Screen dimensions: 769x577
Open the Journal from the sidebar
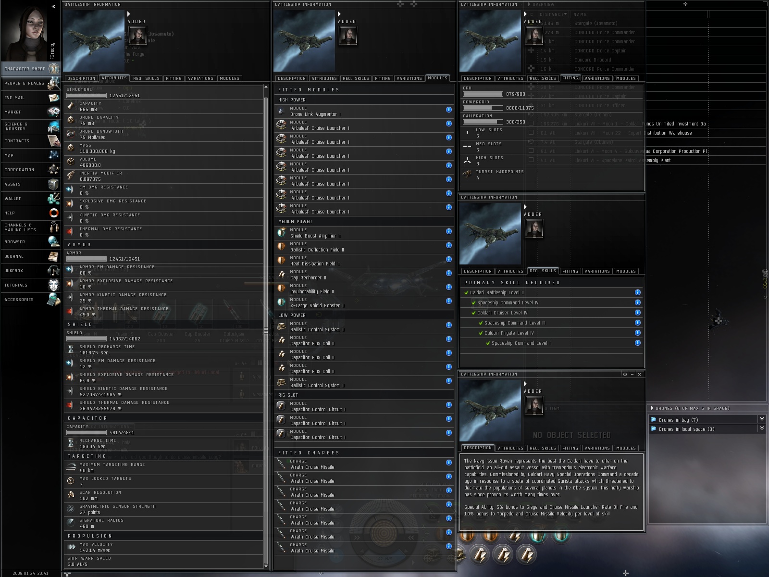(31, 256)
